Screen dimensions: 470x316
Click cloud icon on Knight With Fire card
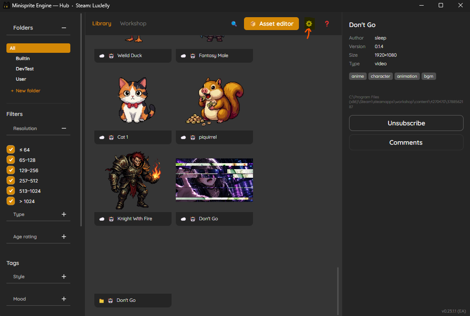click(x=102, y=219)
